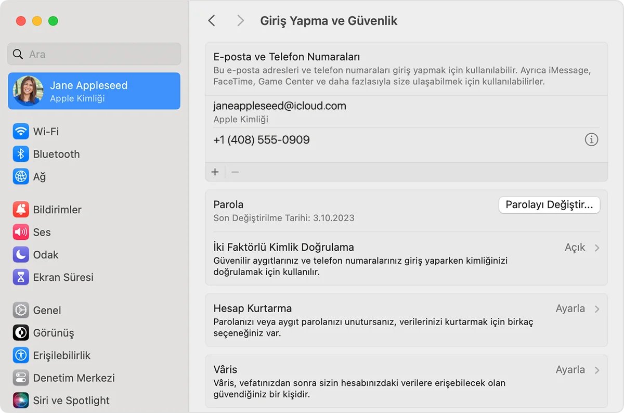624x413 pixels.
Task: Open the Denetim Merkezi icon
Action: click(x=21, y=378)
